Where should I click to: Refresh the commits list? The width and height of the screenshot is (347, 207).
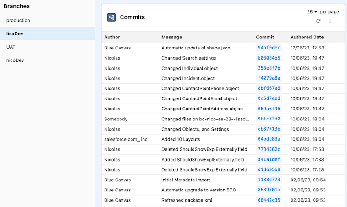(x=319, y=21)
